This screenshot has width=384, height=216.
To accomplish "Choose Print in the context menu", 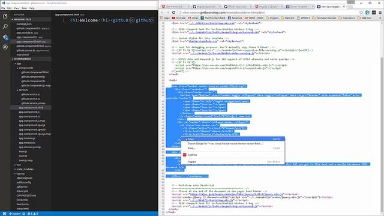I will [x=233, y=148].
